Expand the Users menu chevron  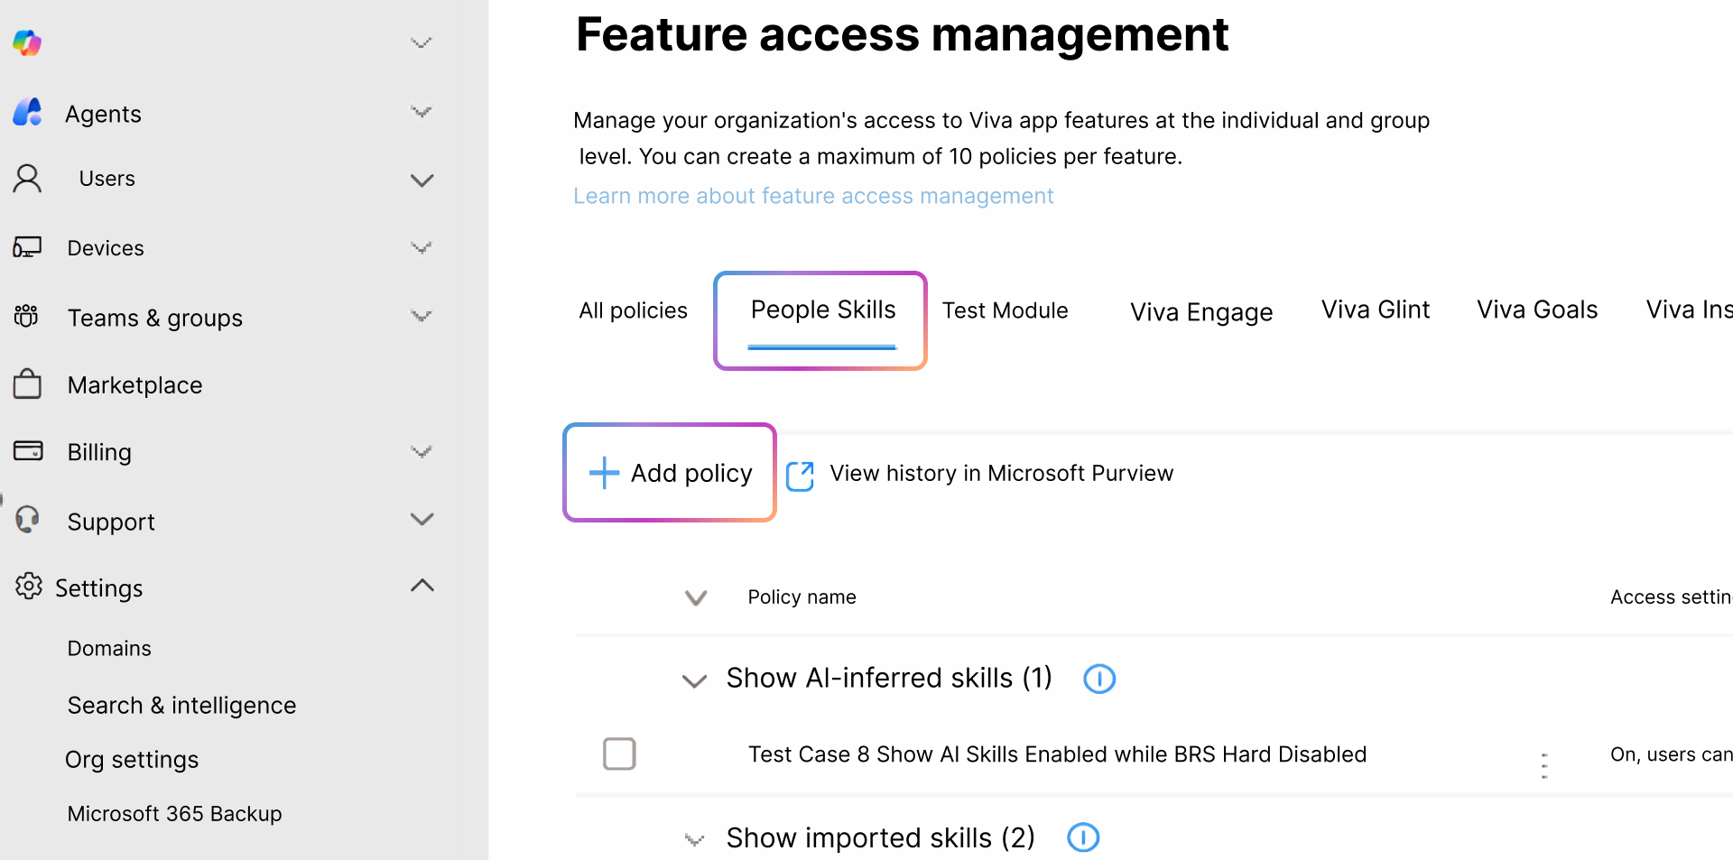(422, 180)
